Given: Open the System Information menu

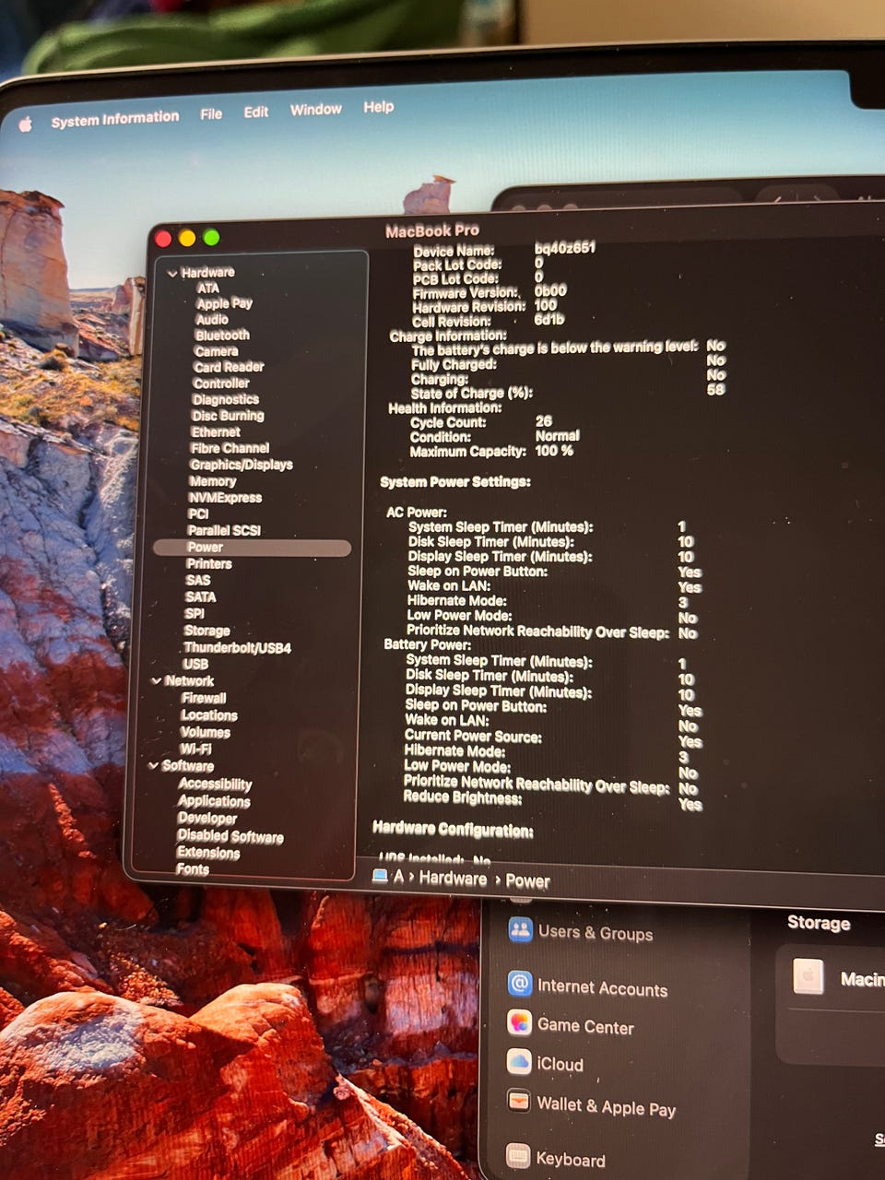Looking at the screenshot, I should click(115, 119).
